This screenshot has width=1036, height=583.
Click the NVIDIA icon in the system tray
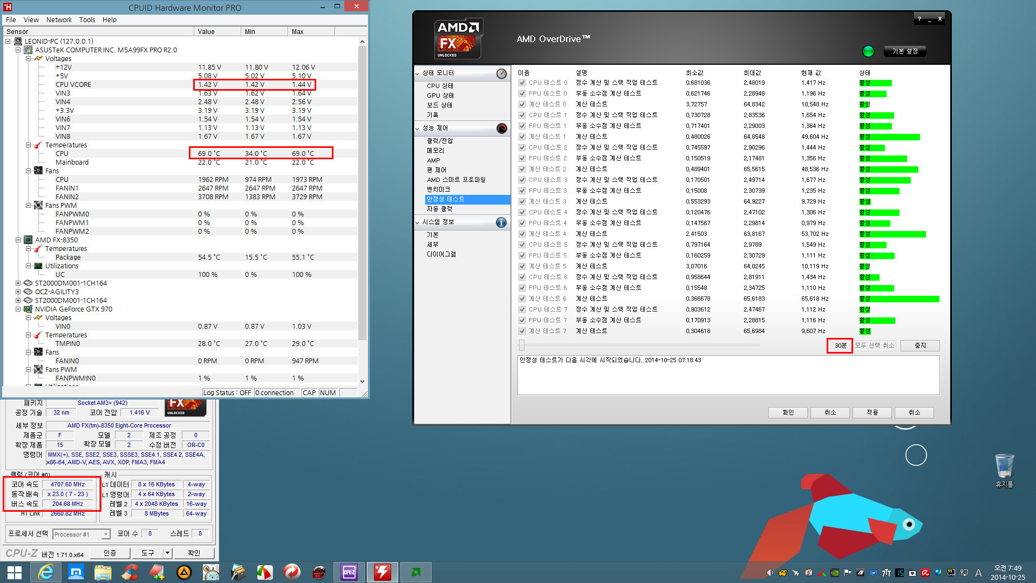(x=835, y=573)
